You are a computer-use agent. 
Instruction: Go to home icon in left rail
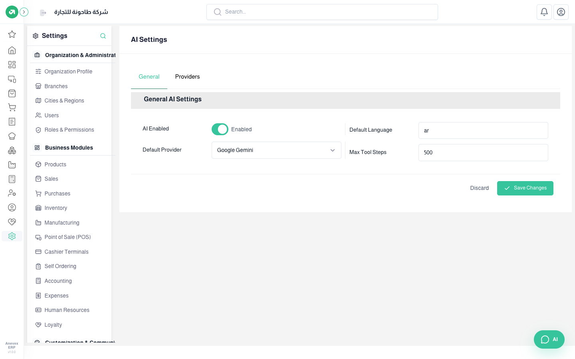12,50
